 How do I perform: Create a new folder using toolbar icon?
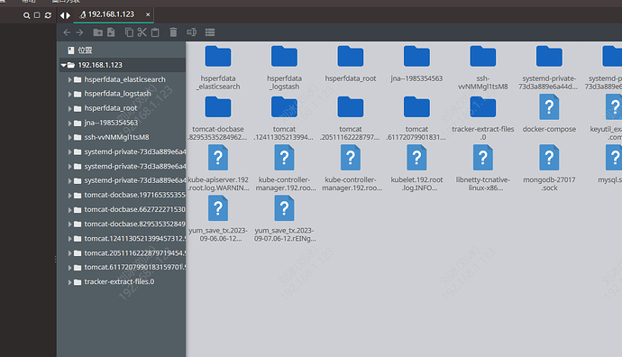point(97,32)
